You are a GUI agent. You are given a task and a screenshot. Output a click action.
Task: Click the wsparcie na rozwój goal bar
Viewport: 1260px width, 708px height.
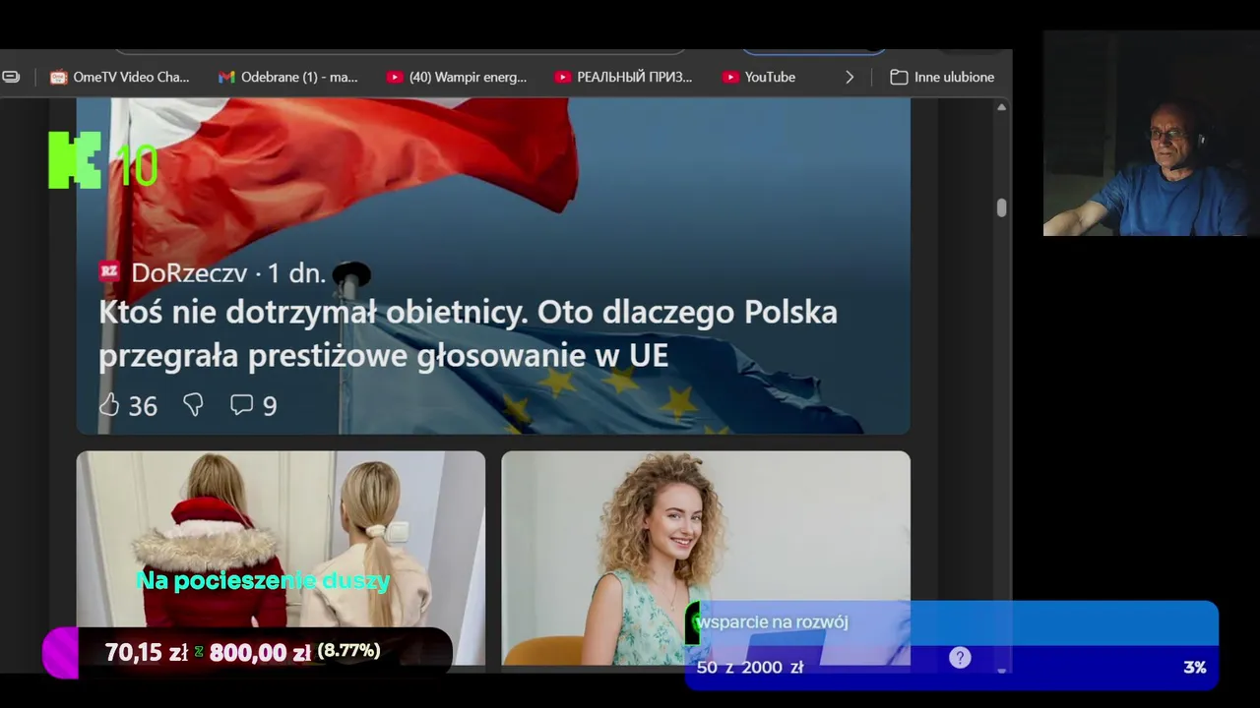[952, 645]
